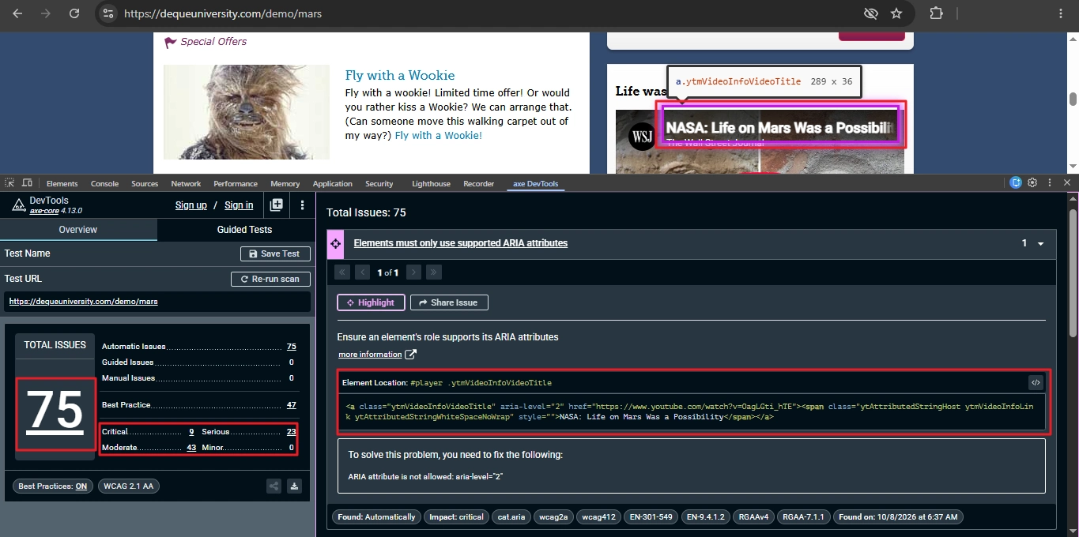Viewport: 1079px width, 537px height.
Task: Filter by Serious issues count 23
Action: point(292,432)
